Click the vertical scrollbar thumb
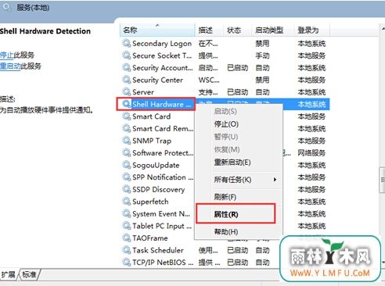The height and width of the screenshot is (286, 385). tap(382, 180)
